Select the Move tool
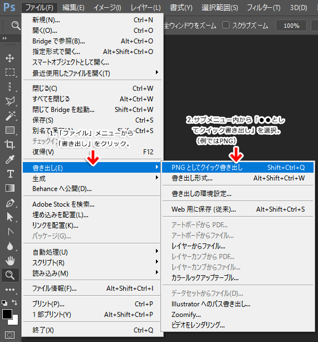Viewport: 318px width, 342px height. (x=10, y=58)
